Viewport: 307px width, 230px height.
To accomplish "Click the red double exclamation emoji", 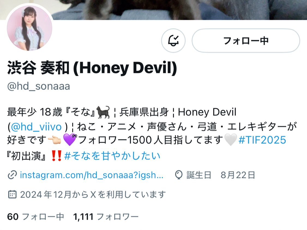I will (x=56, y=156).
